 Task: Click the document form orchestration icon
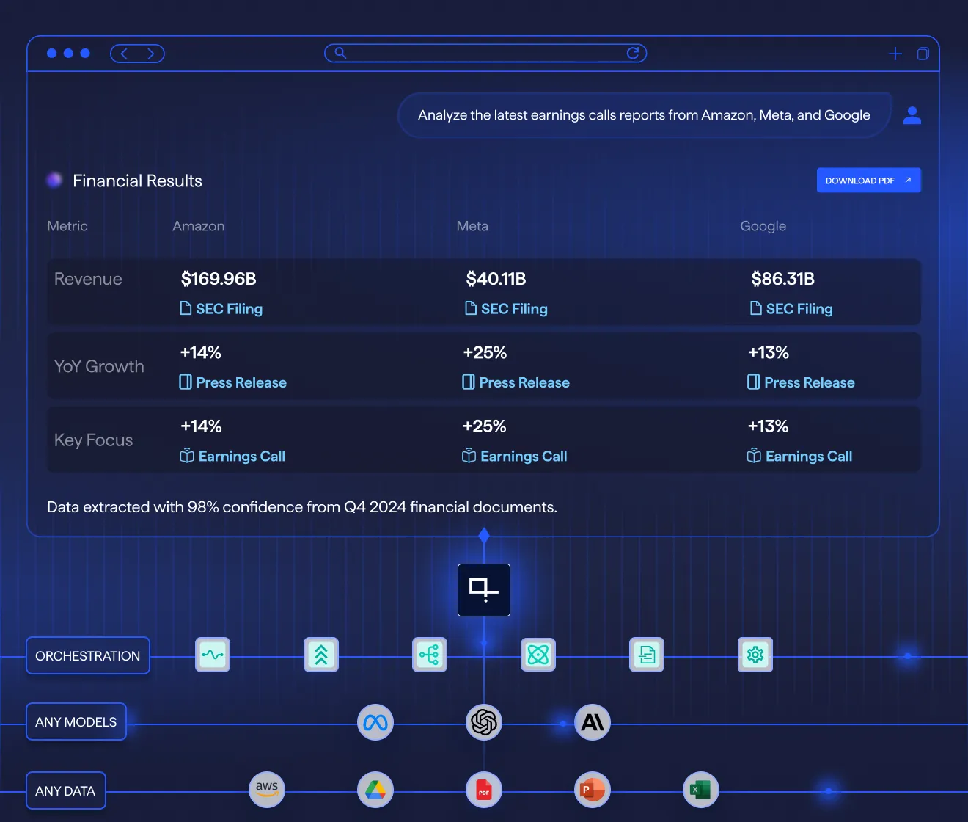tap(647, 655)
